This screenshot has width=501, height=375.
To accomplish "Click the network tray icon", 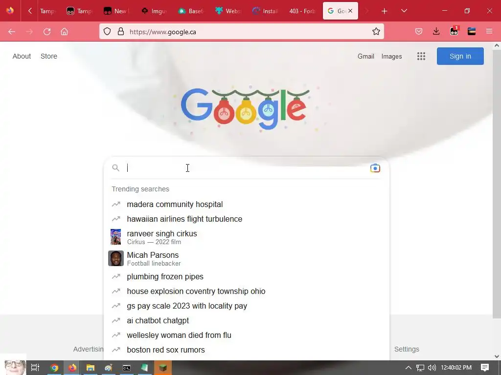I will [x=420, y=368].
